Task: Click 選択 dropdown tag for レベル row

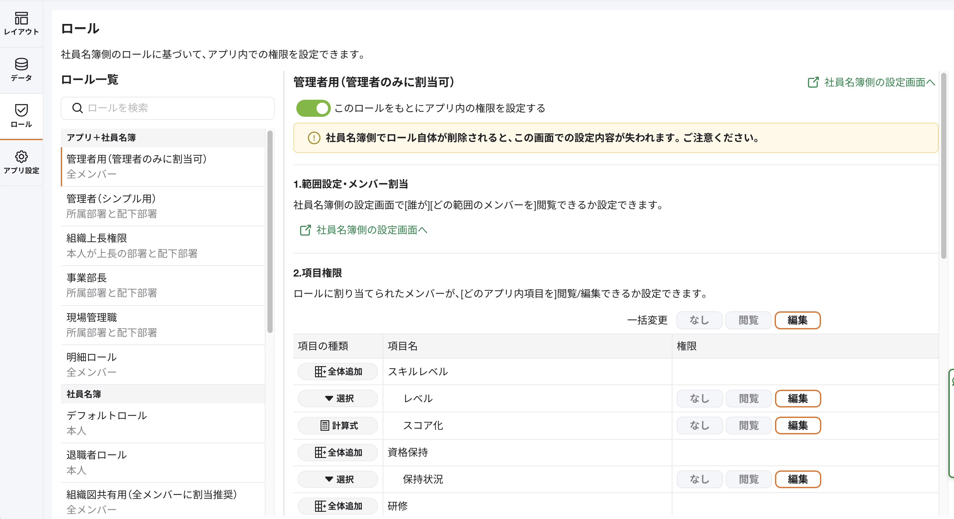Action: pos(338,398)
